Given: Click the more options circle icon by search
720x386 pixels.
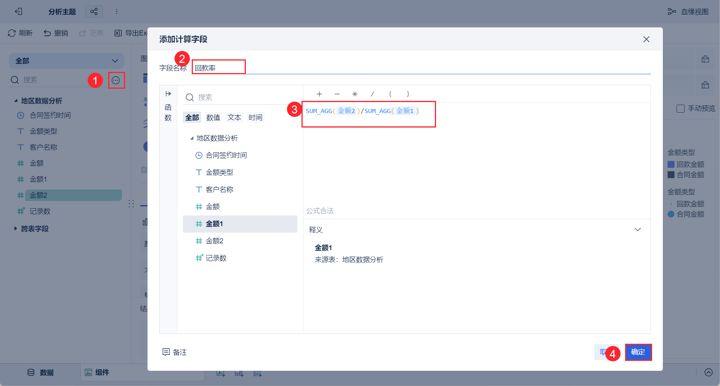Looking at the screenshot, I should pyautogui.click(x=116, y=80).
